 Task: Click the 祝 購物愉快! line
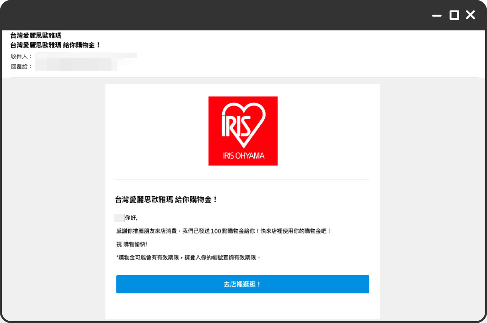[132, 244]
